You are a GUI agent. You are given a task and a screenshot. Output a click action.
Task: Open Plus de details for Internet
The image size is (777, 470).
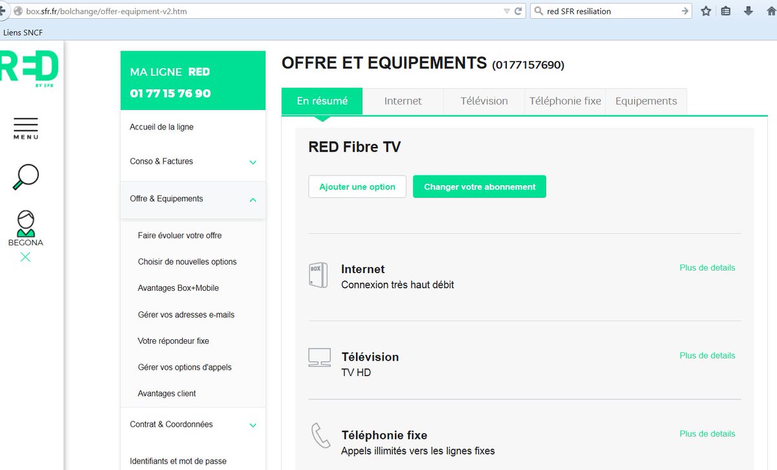coord(707,267)
